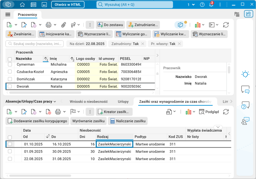
Task: Open the help question mark icon
Action: [202, 5]
